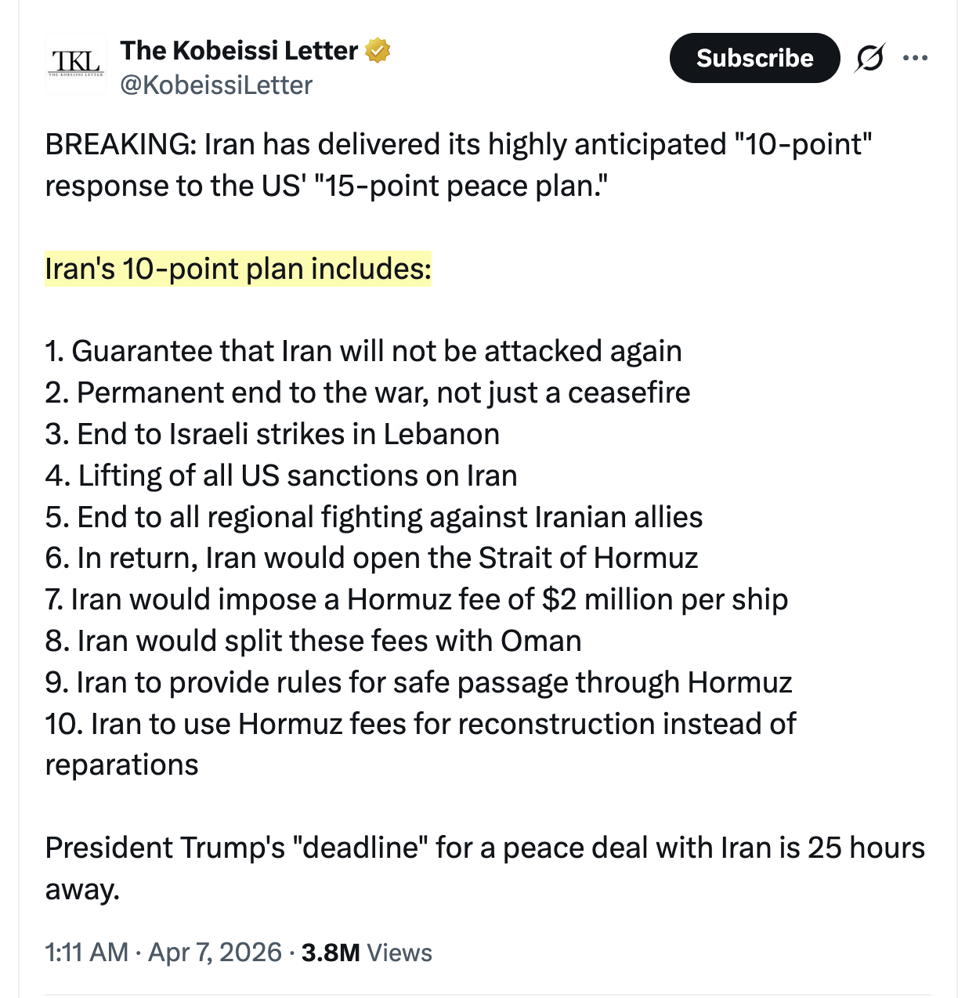Click the TKL profile avatar
This screenshot has height=998, width=976.
(x=76, y=64)
